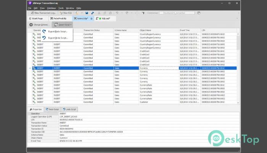Sort by Object Name column header
This screenshot has height=153, width=267.
tap(159, 30)
